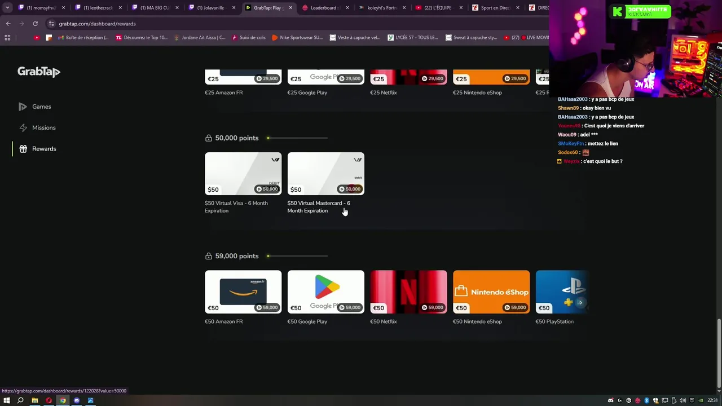Open the Windows Start menu
The width and height of the screenshot is (722, 406).
point(7,400)
